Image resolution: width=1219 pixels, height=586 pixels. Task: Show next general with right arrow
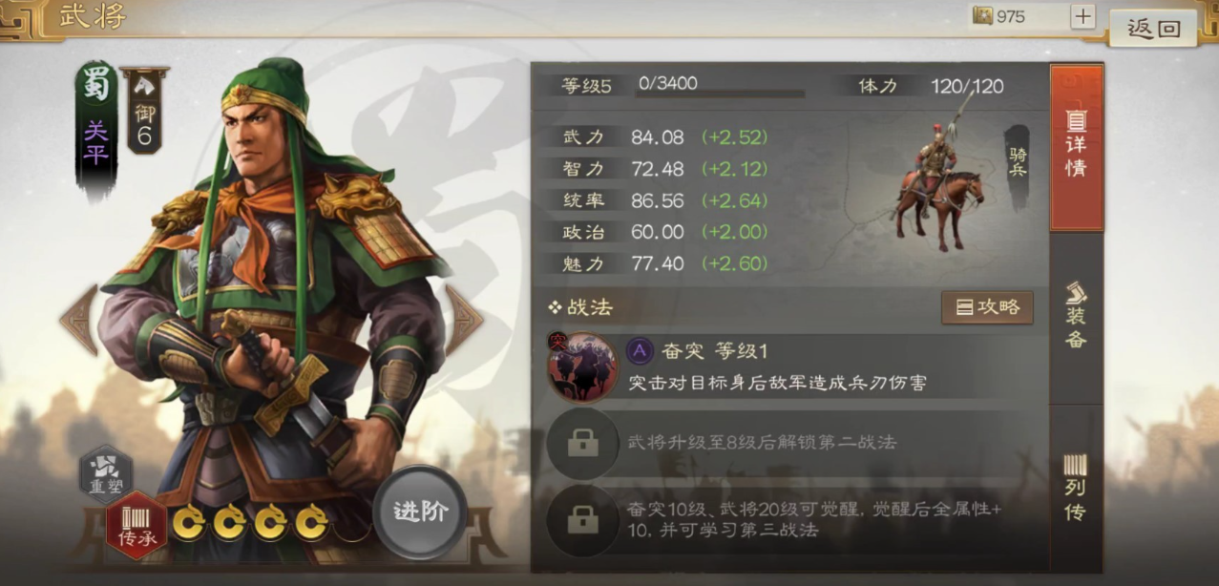tap(465, 319)
